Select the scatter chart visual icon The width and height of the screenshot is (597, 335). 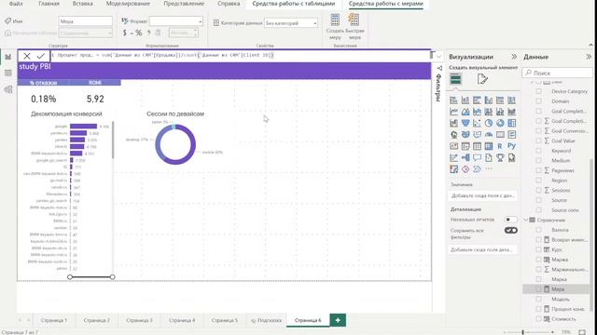pos(477,123)
